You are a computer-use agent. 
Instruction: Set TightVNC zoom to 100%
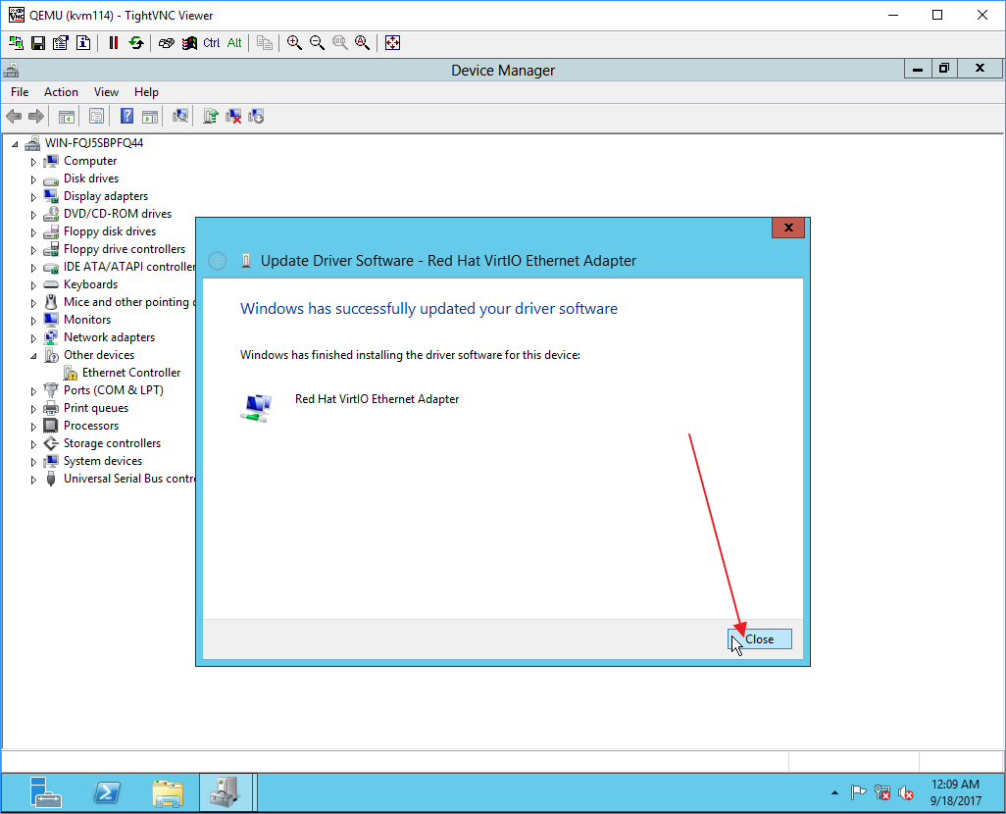coord(340,43)
